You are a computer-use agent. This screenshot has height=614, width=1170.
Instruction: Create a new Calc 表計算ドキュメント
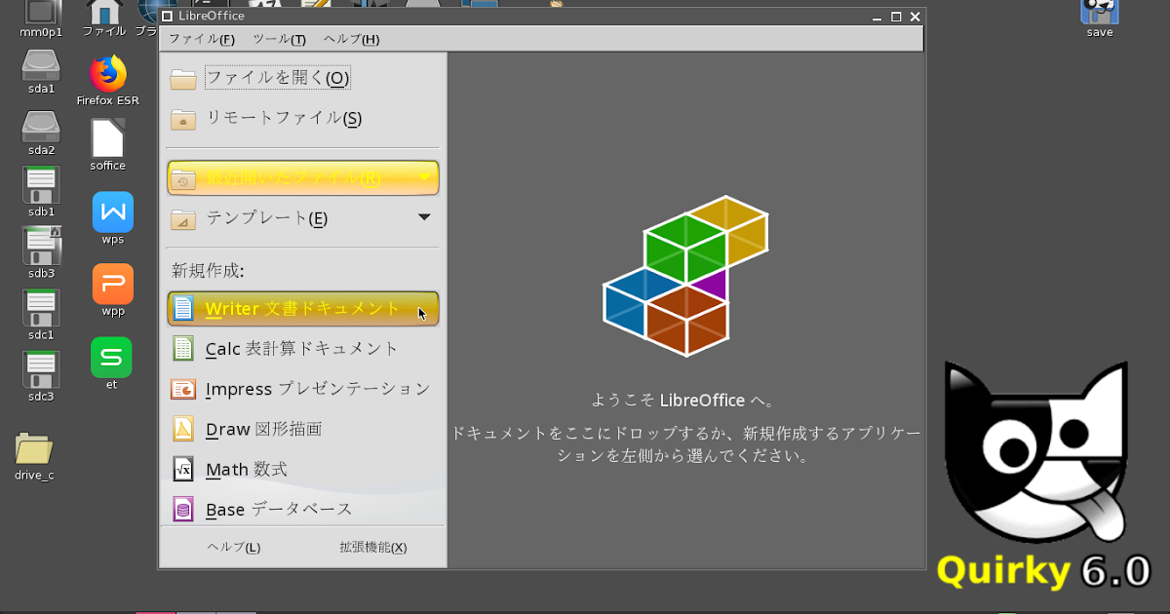click(303, 349)
